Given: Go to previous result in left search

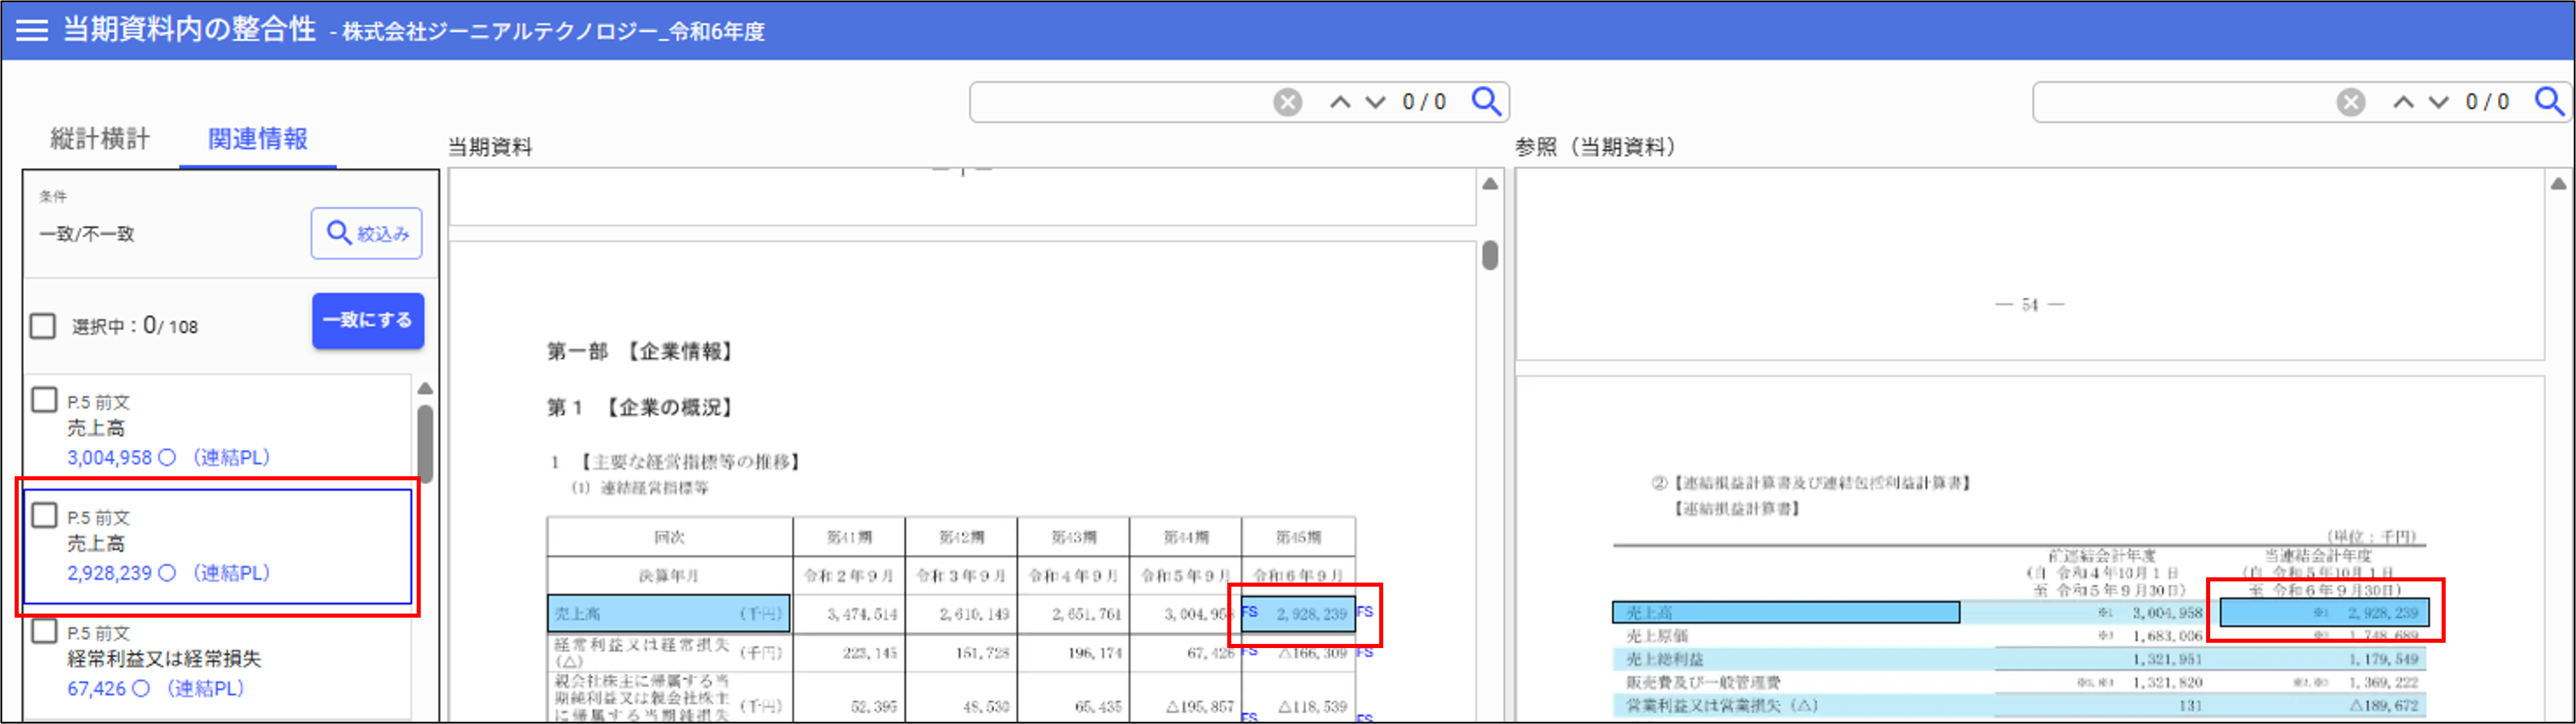Looking at the screenshot, I should pyautogui.click(x=1340, y=102).
